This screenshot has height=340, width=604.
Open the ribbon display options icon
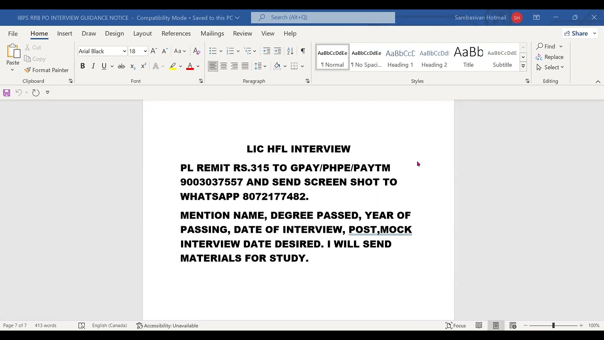tap(537, 17)
